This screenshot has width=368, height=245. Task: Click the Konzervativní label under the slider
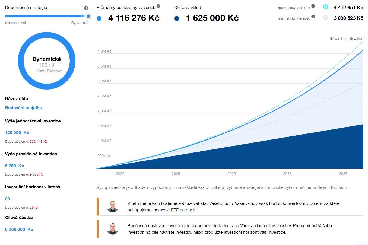pos(15,23)
